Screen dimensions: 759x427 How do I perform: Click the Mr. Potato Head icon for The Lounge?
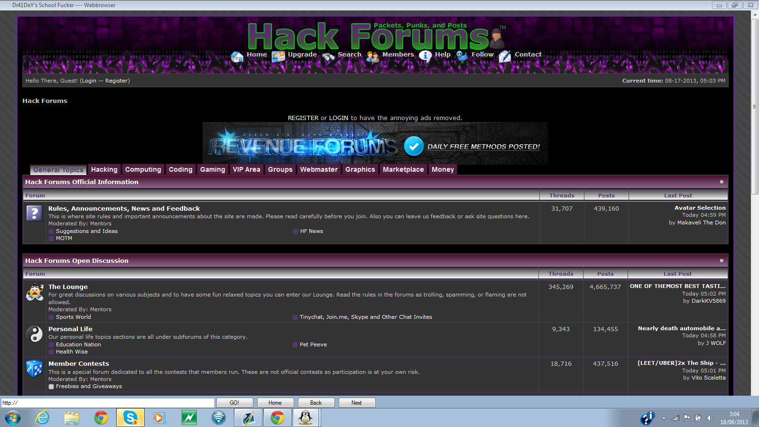(35, 292)
